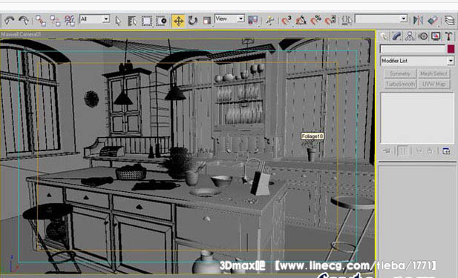Open the red object color swatch

(451, 49)
